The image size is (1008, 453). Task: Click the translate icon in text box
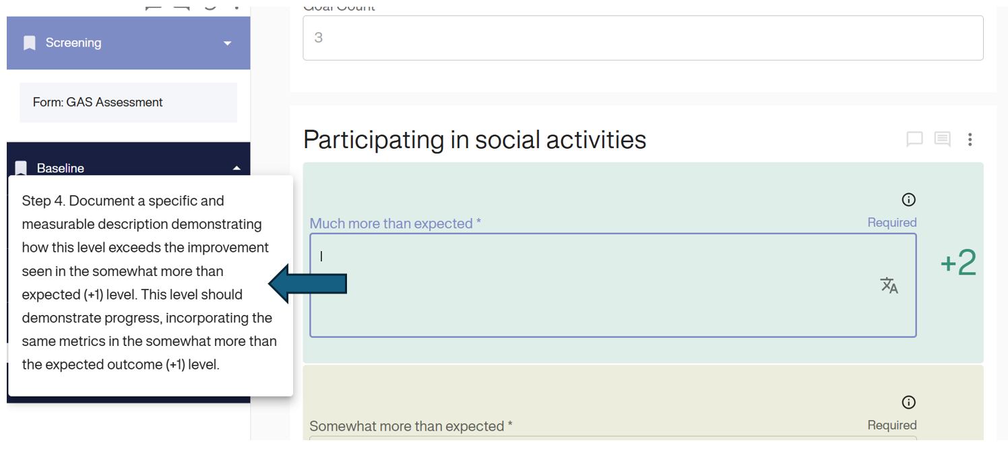[x=889, y=285]
